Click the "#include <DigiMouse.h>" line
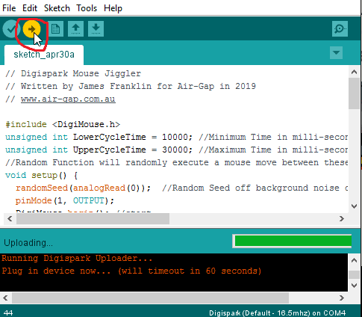The height and width of the screenshot is (317, 362). [x=63, y=124]
